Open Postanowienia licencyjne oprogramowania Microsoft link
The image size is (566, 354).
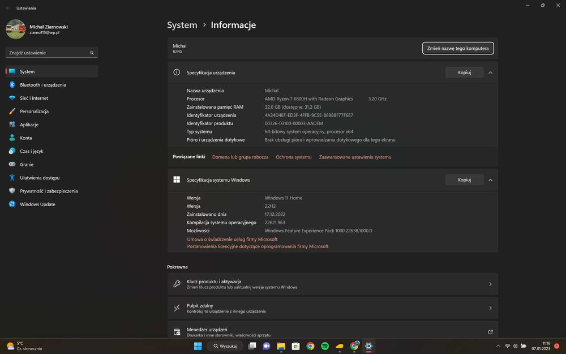point(258,246)
